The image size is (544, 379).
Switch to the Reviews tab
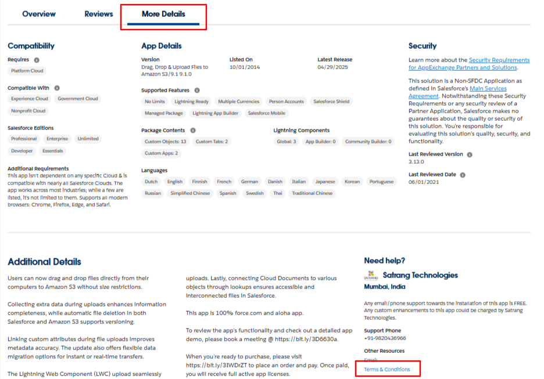click(99, 14)
